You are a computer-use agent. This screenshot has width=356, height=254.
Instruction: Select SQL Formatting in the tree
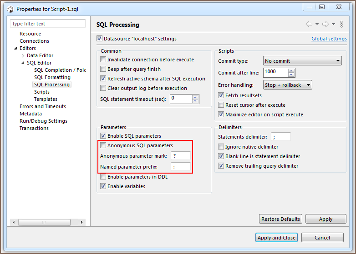[52, 77]
